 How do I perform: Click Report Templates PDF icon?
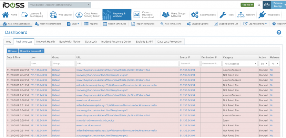[x=133, y=24]
